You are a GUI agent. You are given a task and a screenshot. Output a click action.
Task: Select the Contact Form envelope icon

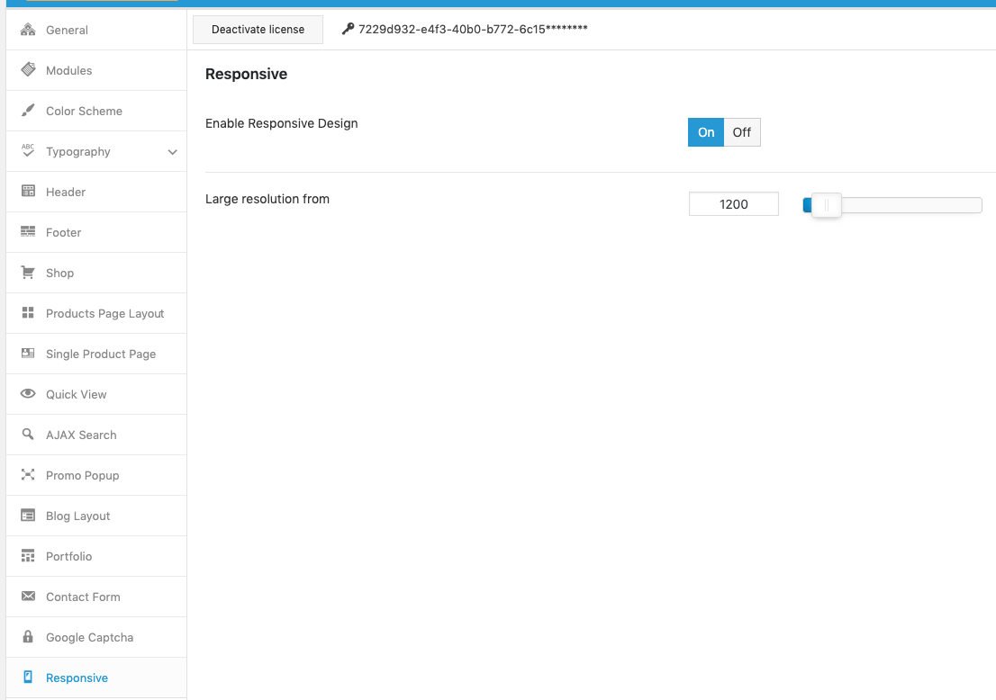(x=28, y=596)
